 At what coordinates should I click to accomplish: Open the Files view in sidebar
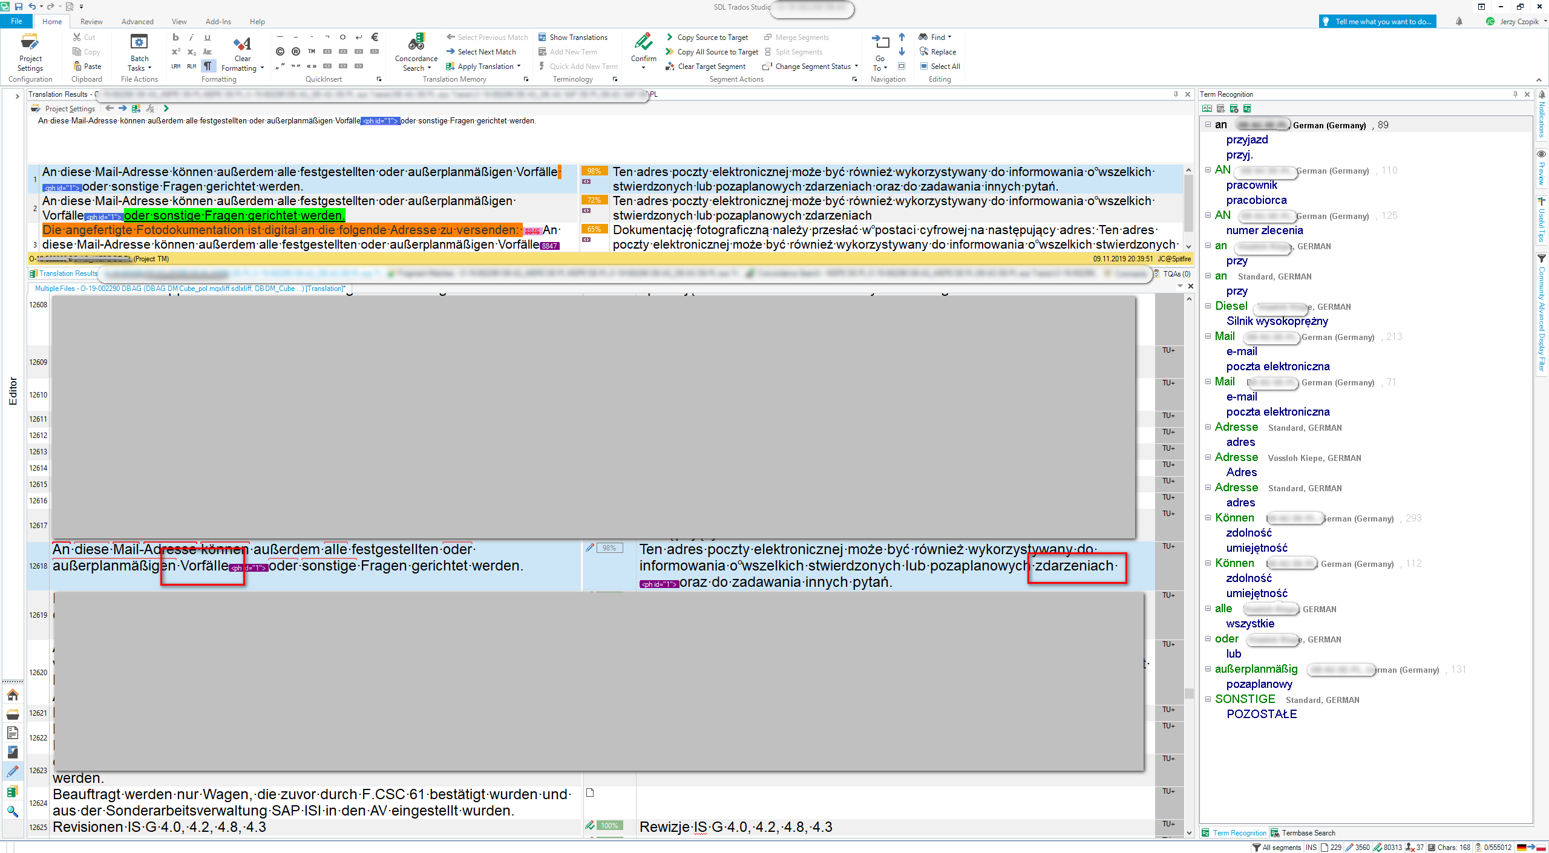(13, 733)
